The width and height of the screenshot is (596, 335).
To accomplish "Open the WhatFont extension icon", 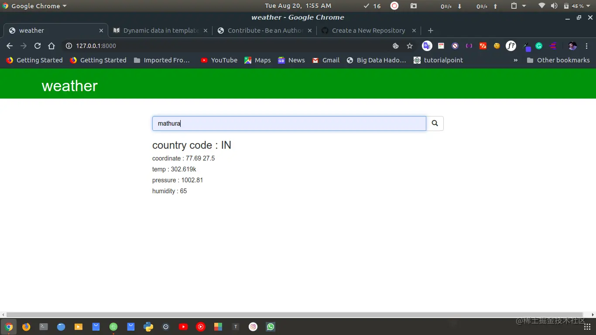I will (x=511, y=46).
